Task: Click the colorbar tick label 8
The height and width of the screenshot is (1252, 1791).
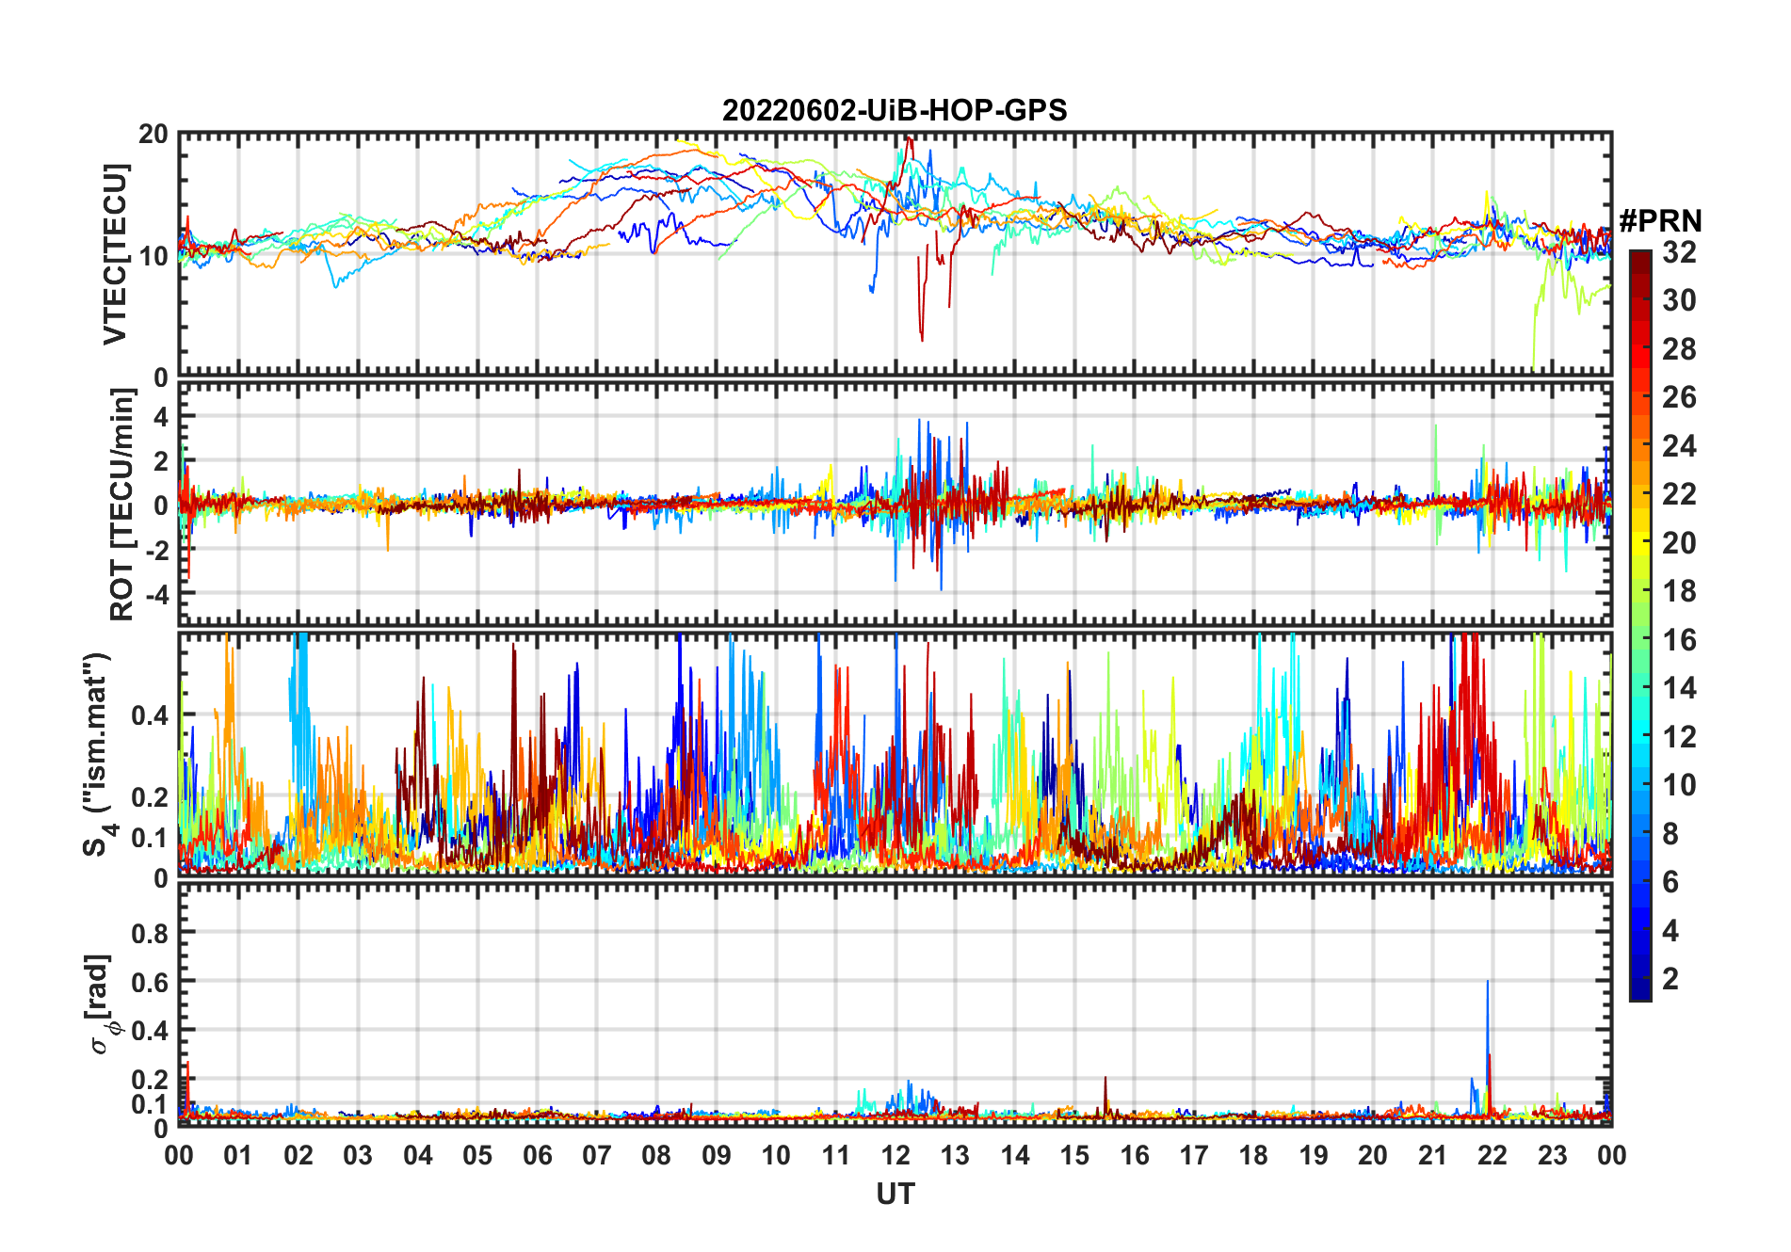Action: point(1670,834)
